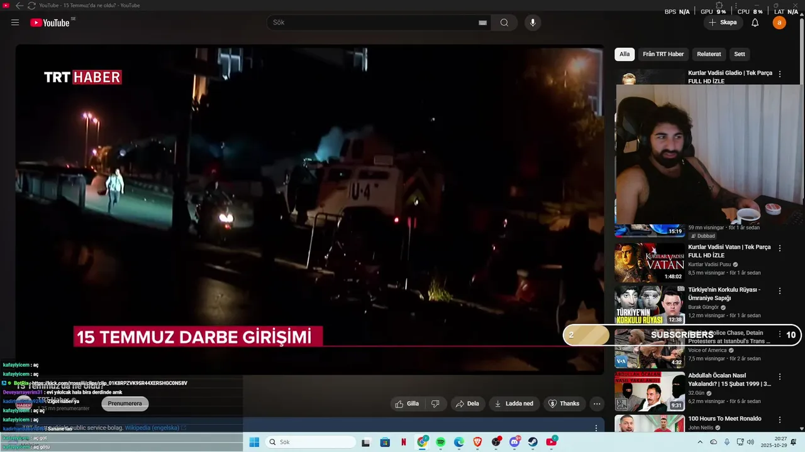This screenshot has height=452, width=805.
Task: Show hidden system tray icons chevron
Action: (x=700, y=442)
